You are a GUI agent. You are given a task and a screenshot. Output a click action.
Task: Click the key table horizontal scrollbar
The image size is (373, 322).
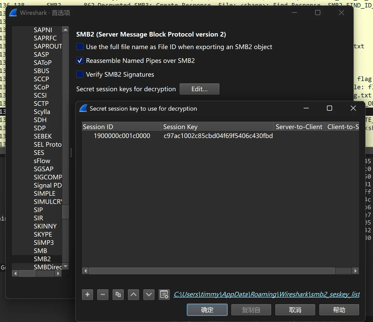(212, 271)
